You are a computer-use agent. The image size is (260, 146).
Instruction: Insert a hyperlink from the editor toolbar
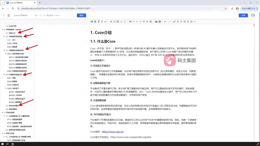tap(105, 21)
